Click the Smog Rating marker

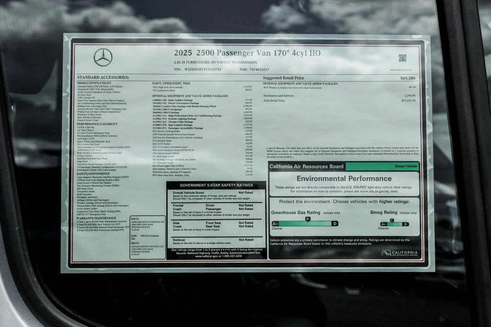pyautogui.click(x=392, y=220)
